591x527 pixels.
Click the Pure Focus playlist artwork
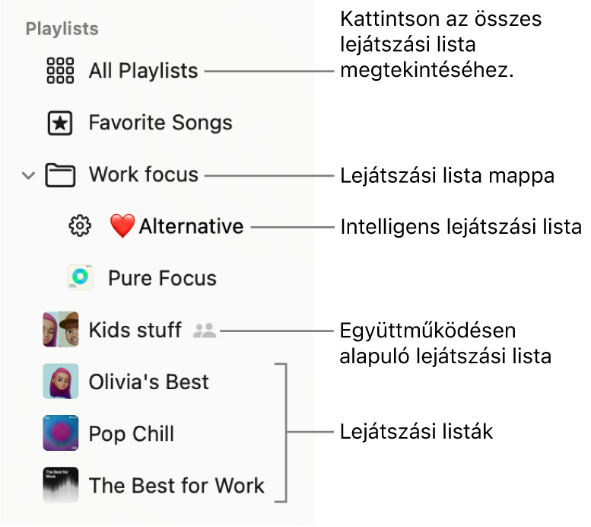click(x=80, y=278)
